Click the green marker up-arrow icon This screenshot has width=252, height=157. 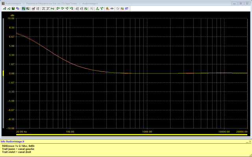[97, 9]
